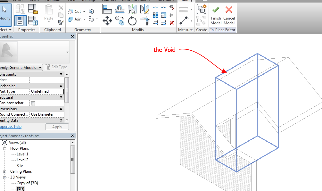
Task: Click the scissors Cut to Clipboard icon
Action: [x=61, y=7]
